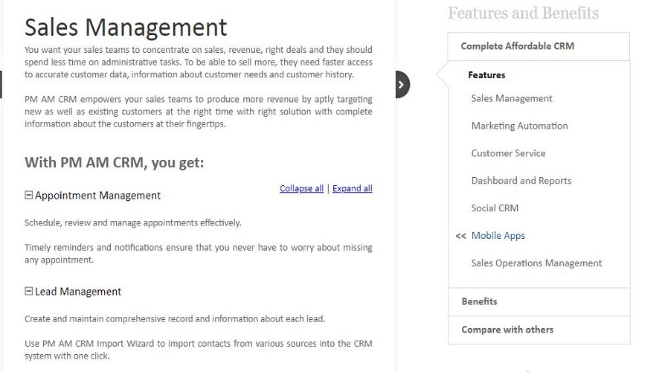Click the Appointment Management heading
Image resolution: width=662 pixels, height=372 pixels.
coord(97,196)
